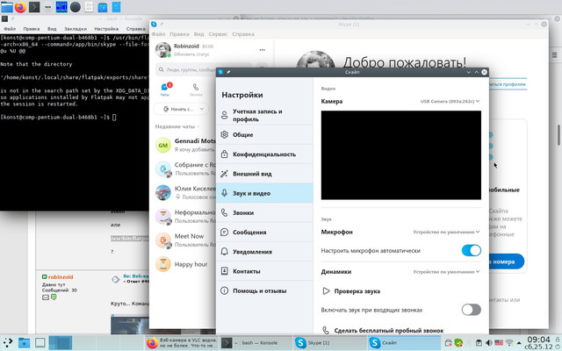Open Contacts settings icon

pyautogui.click(x=225, y=271)
